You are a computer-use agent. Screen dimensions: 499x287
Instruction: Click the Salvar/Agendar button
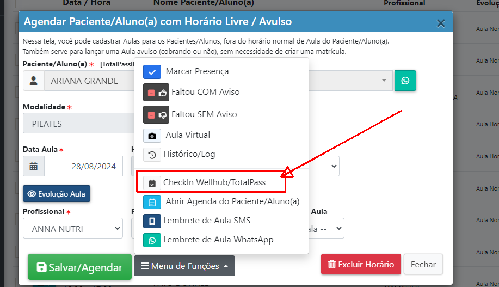point(79,267)
